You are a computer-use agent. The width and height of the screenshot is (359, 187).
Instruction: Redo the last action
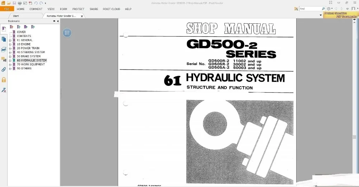point(41,3)
